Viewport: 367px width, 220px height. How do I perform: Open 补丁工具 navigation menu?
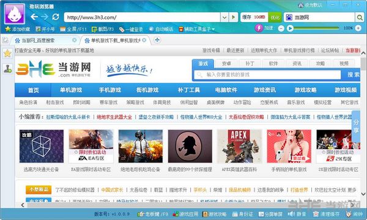tap(188, 90)
